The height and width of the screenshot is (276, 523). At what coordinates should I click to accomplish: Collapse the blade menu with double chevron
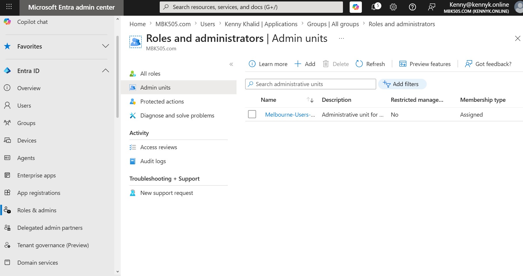pyautogui.click(x=231, y=64)
